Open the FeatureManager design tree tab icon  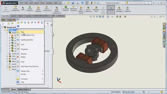pyautogui.click(x=3, y=20)
